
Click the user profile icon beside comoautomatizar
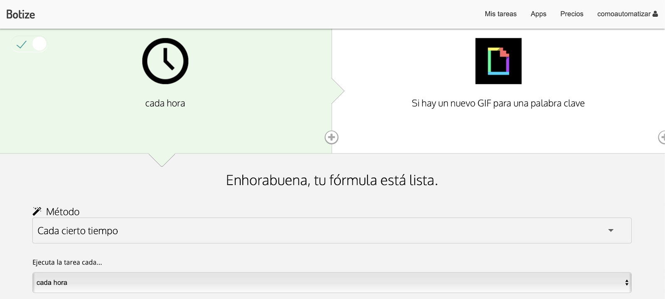point(655,14)
